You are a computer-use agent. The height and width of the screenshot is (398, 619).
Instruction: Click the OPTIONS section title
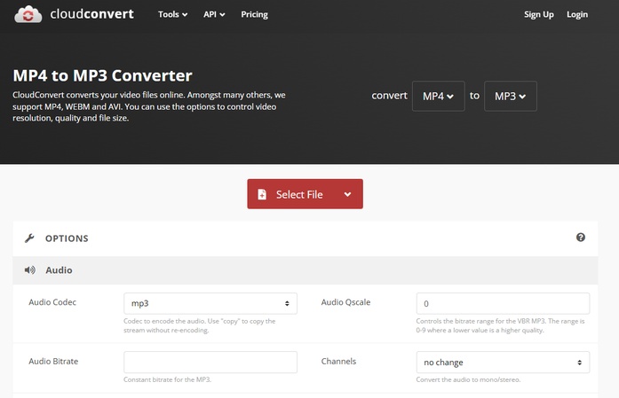point(67,238)
